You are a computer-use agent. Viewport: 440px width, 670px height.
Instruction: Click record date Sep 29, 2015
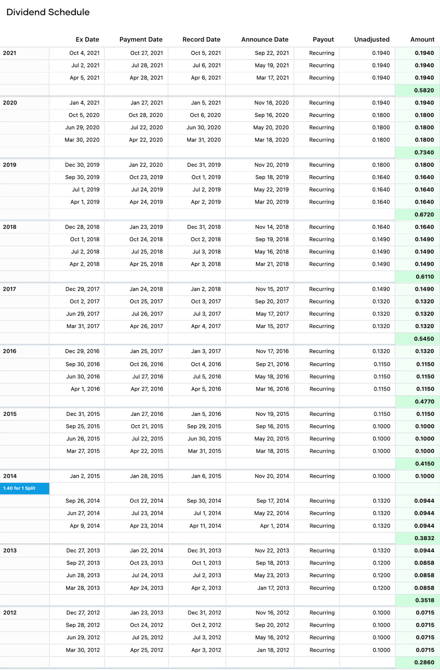coord(204,426)
